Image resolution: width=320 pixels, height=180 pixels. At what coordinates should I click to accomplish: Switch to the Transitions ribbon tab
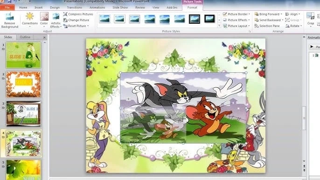[75, 7]
